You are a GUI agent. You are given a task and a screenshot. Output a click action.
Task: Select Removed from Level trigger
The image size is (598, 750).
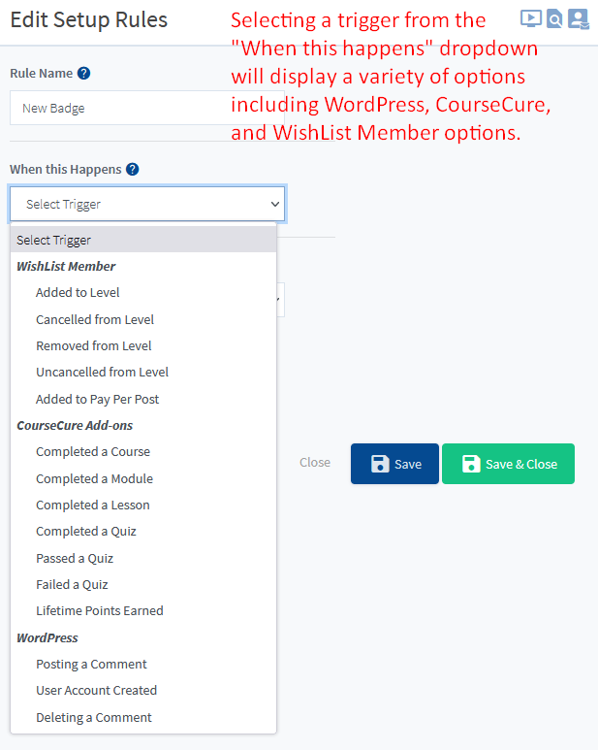(143, 345)
